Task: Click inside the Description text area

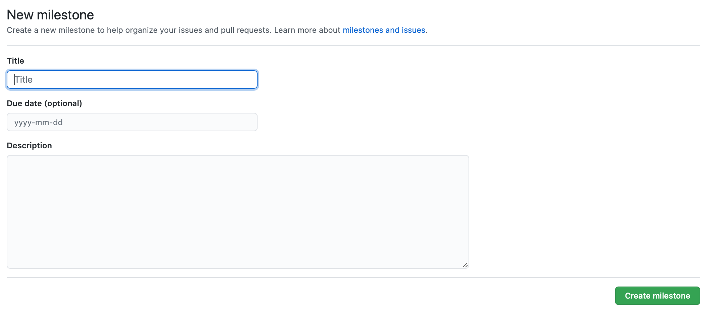Action: pyautogui.click(x=238, y=212)
